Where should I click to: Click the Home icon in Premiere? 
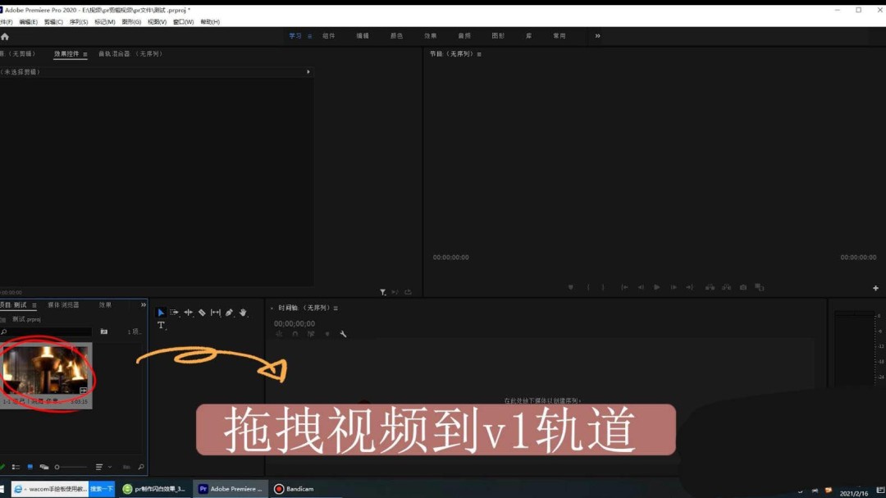pos(5,37)
